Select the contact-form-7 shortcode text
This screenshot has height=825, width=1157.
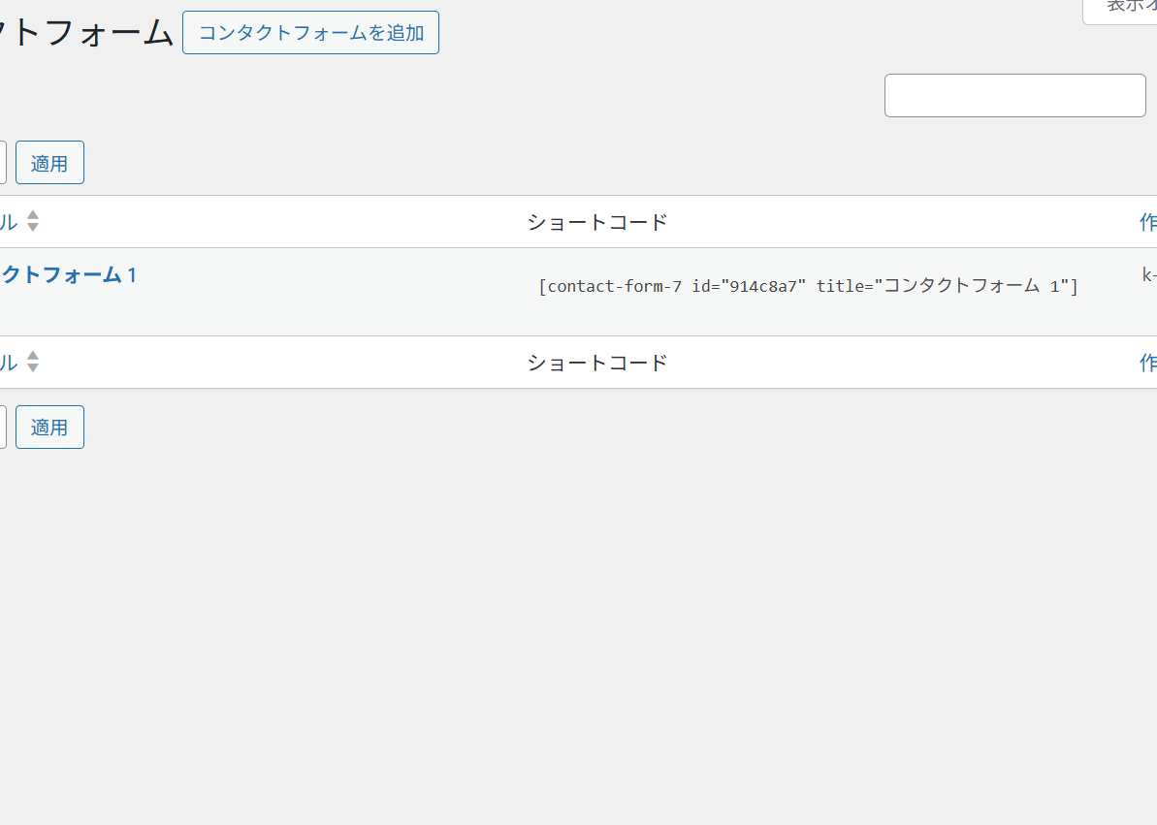click(x=808, y=286)
